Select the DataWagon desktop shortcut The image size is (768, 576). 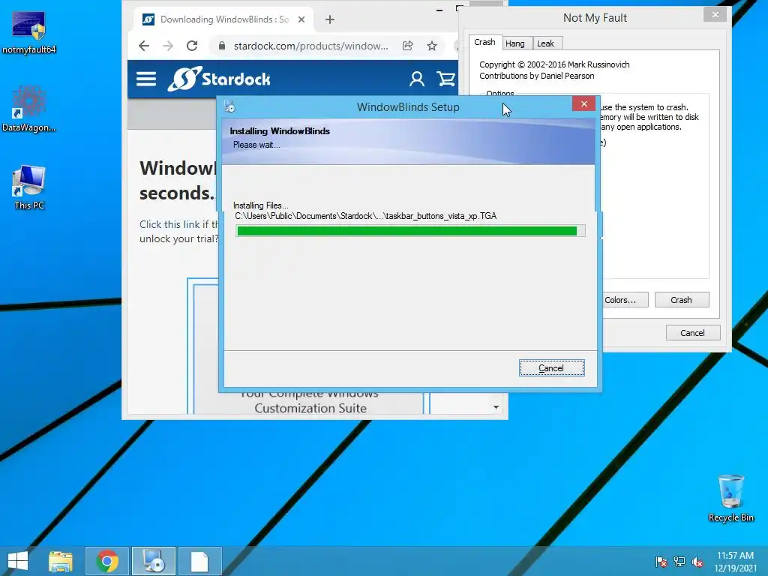pyautogui.click(x=29, y=109)
